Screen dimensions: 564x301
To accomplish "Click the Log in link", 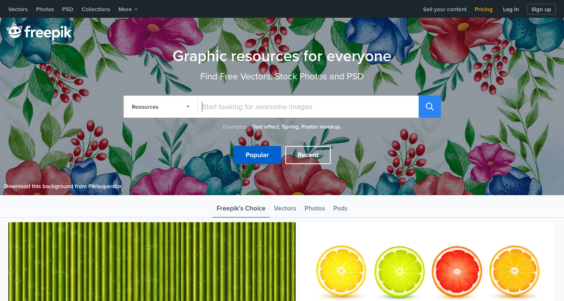I will (511, 9).
